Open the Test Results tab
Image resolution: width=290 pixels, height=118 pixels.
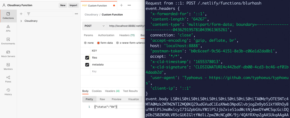pos(130,91)
